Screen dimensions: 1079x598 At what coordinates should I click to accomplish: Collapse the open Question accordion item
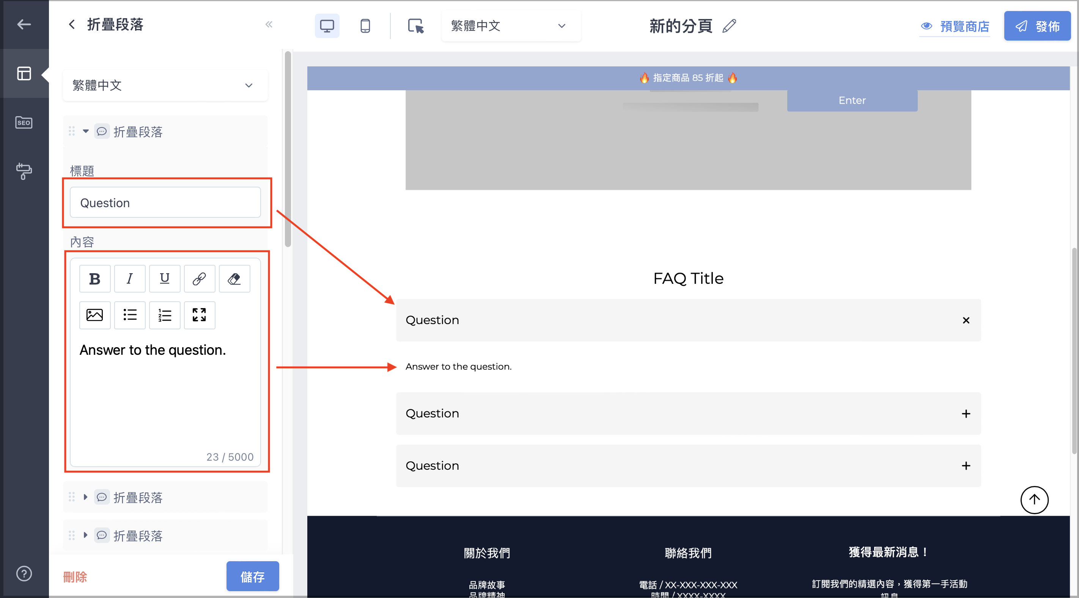[x=966, y=321]
